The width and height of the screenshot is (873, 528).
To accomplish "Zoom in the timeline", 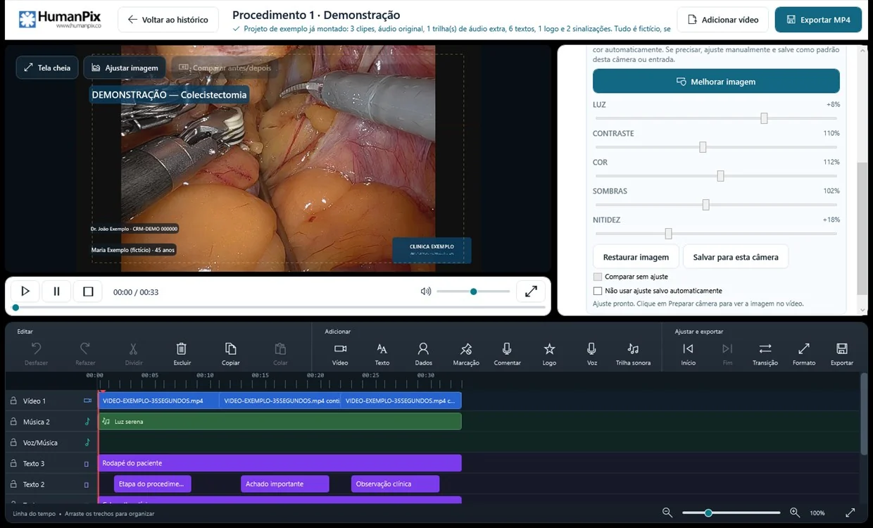I will click(795, 513).
